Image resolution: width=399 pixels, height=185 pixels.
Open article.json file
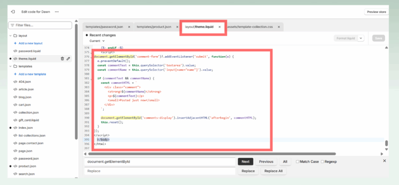pyautogui.click(x=26, y=90)
